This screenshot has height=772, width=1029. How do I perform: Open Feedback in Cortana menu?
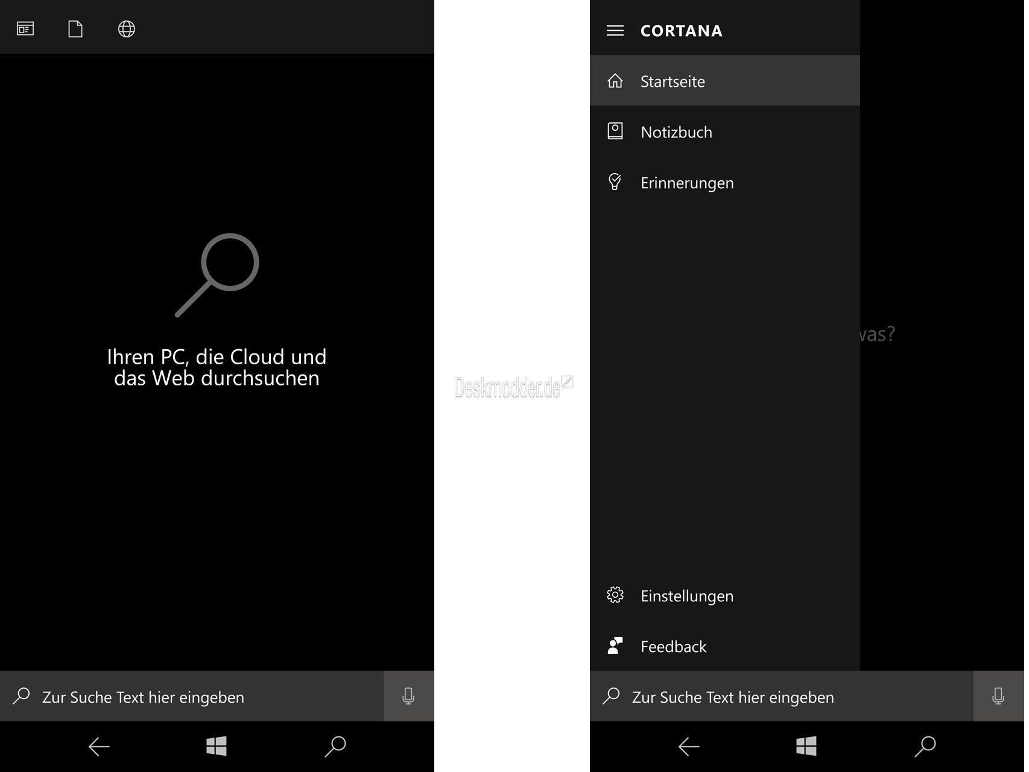coord(725,646)
